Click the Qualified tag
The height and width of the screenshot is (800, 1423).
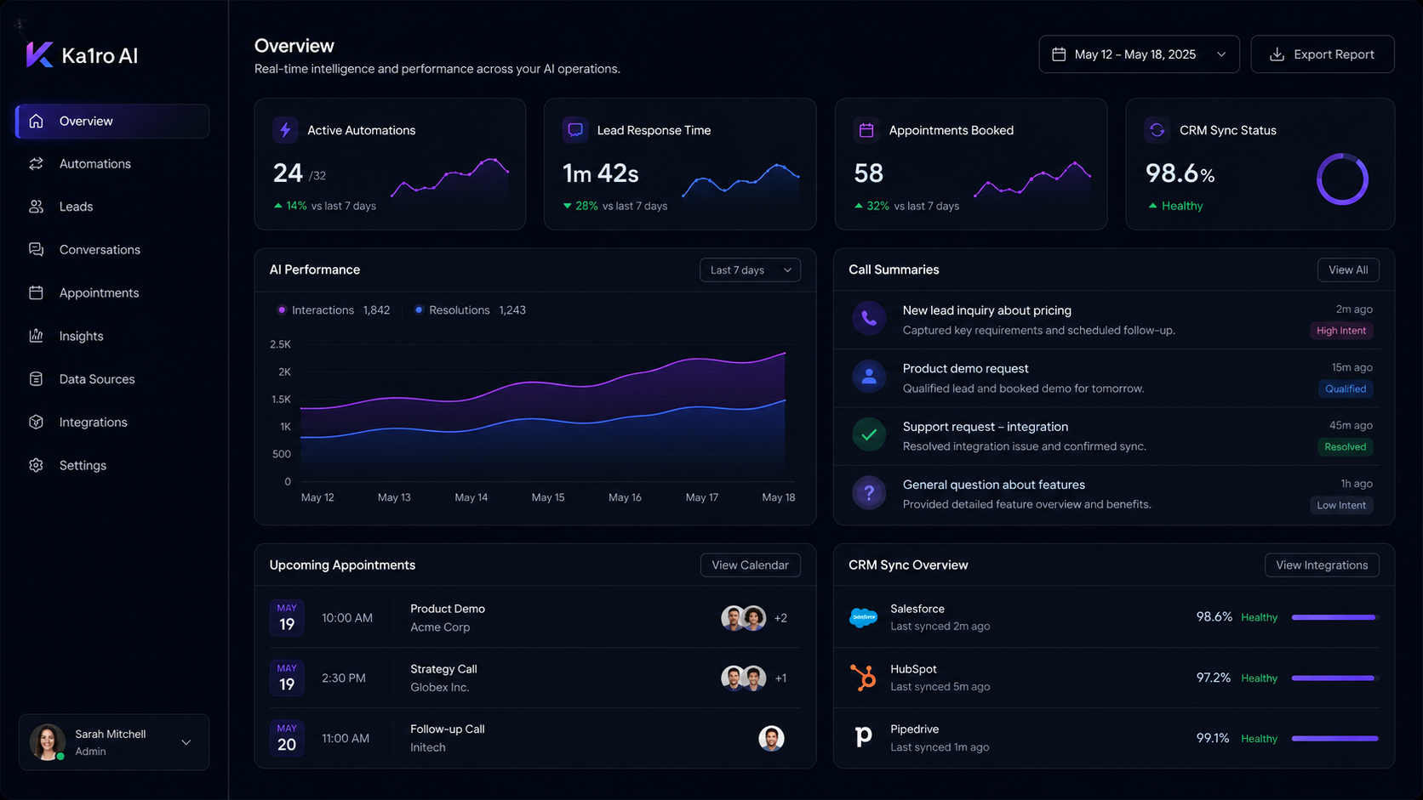[1345, 389]
